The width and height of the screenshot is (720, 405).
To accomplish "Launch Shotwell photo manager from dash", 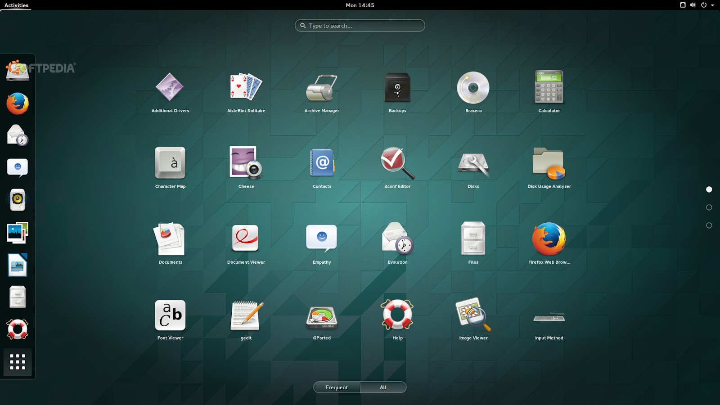I will [18, 232].
